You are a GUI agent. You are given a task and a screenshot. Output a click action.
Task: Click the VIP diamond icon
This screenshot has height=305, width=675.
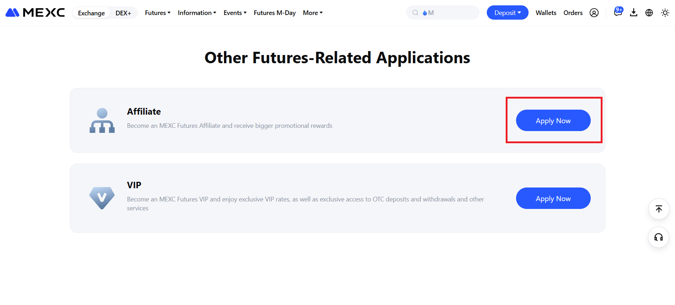tap(102, 198)
